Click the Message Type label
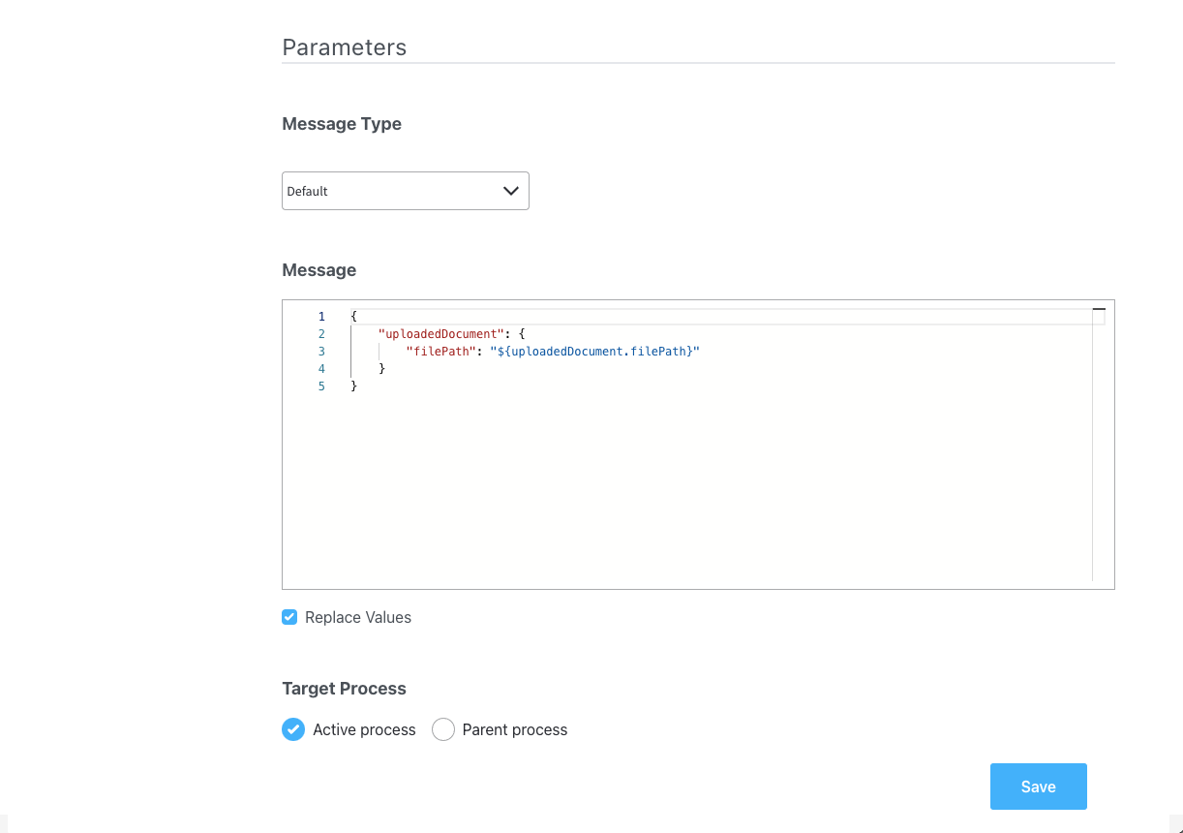Image resolution: width=1183 pixels, height=833 pixels. coord(342,124)
